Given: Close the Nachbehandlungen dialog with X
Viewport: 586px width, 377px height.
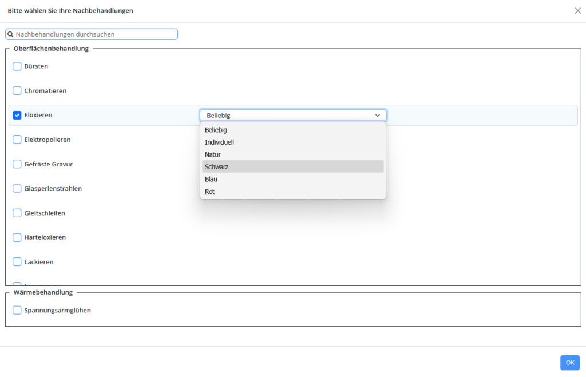Looking at the screenshot, I should pyautogui.click(x=577, y=11).
